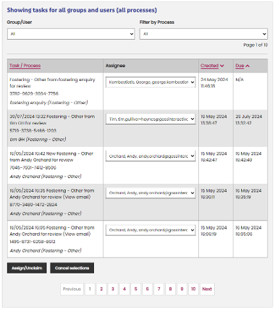
Task: Click the Due sort up chevron
Action: coord(247,66)
